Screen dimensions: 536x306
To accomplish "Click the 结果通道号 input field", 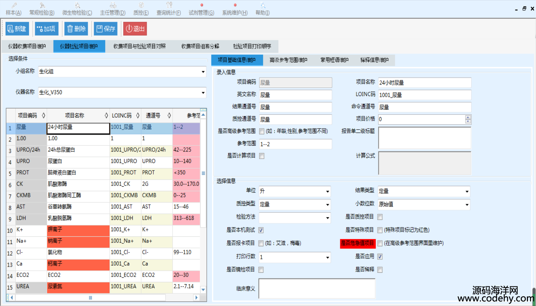I will point(296,107).
